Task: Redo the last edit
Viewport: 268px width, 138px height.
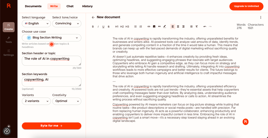Action: pyautogui.click(x=210, y=26)
